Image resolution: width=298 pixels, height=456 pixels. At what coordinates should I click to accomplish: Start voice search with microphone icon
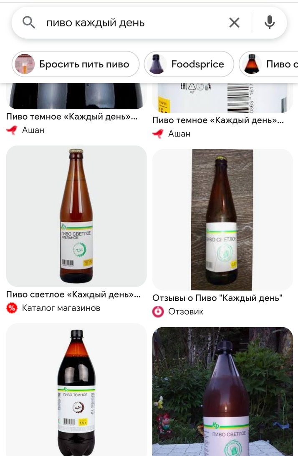(x=270, y=23)
